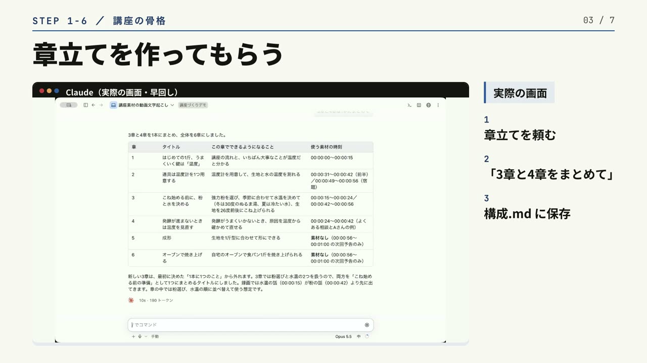
Task: Click the 「3章と4章をまとめて」 step text
Action: click(549, 174)
